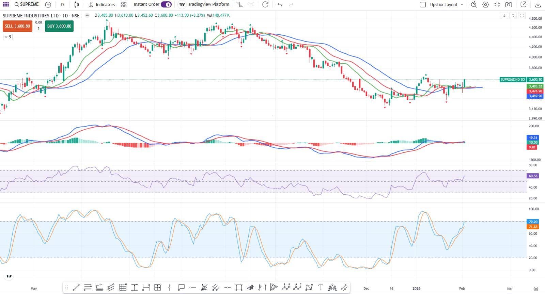Select the Elliott Impulse Wave 12345 tool
The image size is (545, 294).
point(286,288)
